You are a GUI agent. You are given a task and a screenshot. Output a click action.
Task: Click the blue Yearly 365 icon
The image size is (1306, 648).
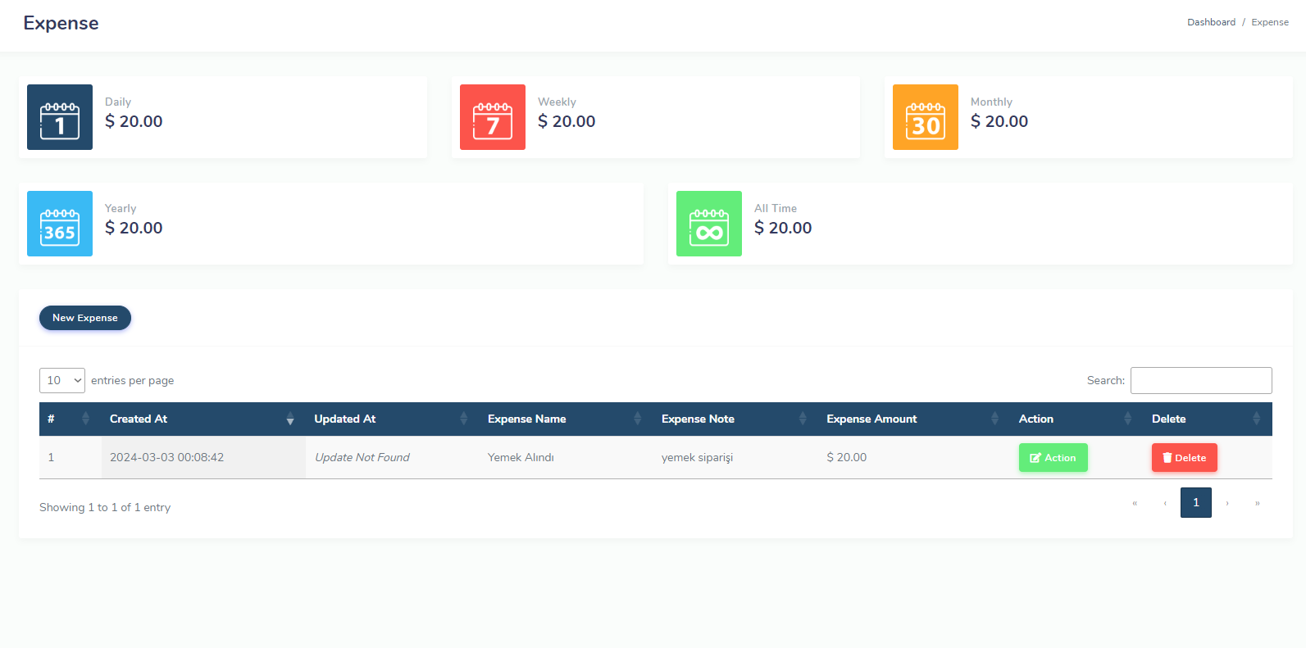tap(60, 224)
